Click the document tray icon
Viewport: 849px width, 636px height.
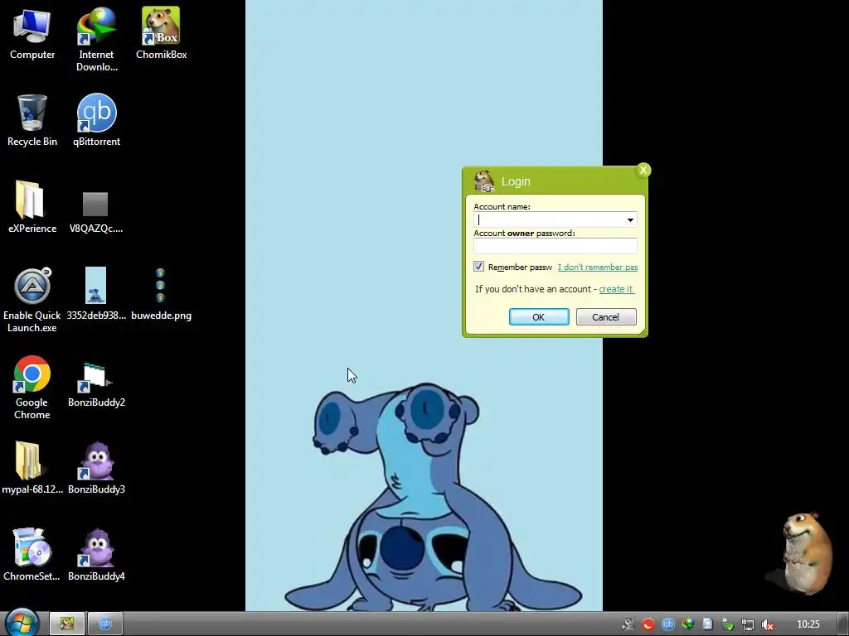coord(708,624)
